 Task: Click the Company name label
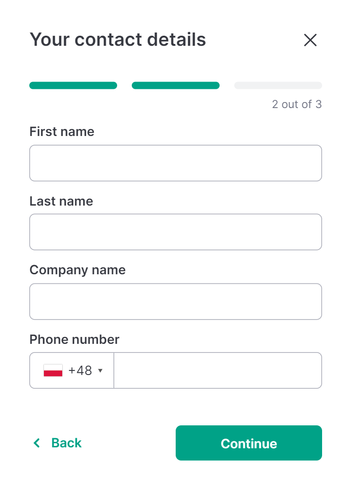[78, 271]
